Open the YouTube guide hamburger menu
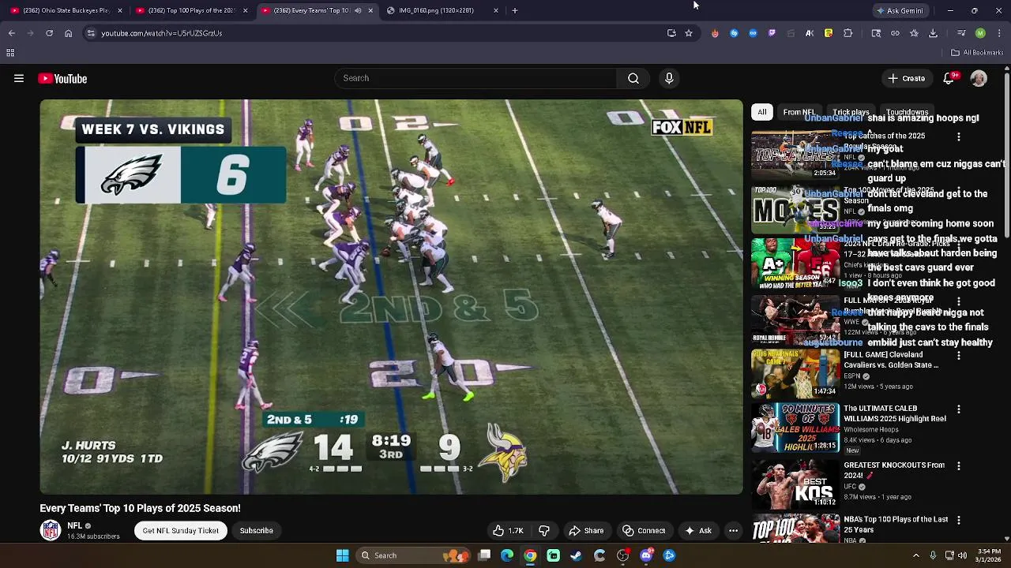This screenshot has height=568, width=1011. pos(19,78)
